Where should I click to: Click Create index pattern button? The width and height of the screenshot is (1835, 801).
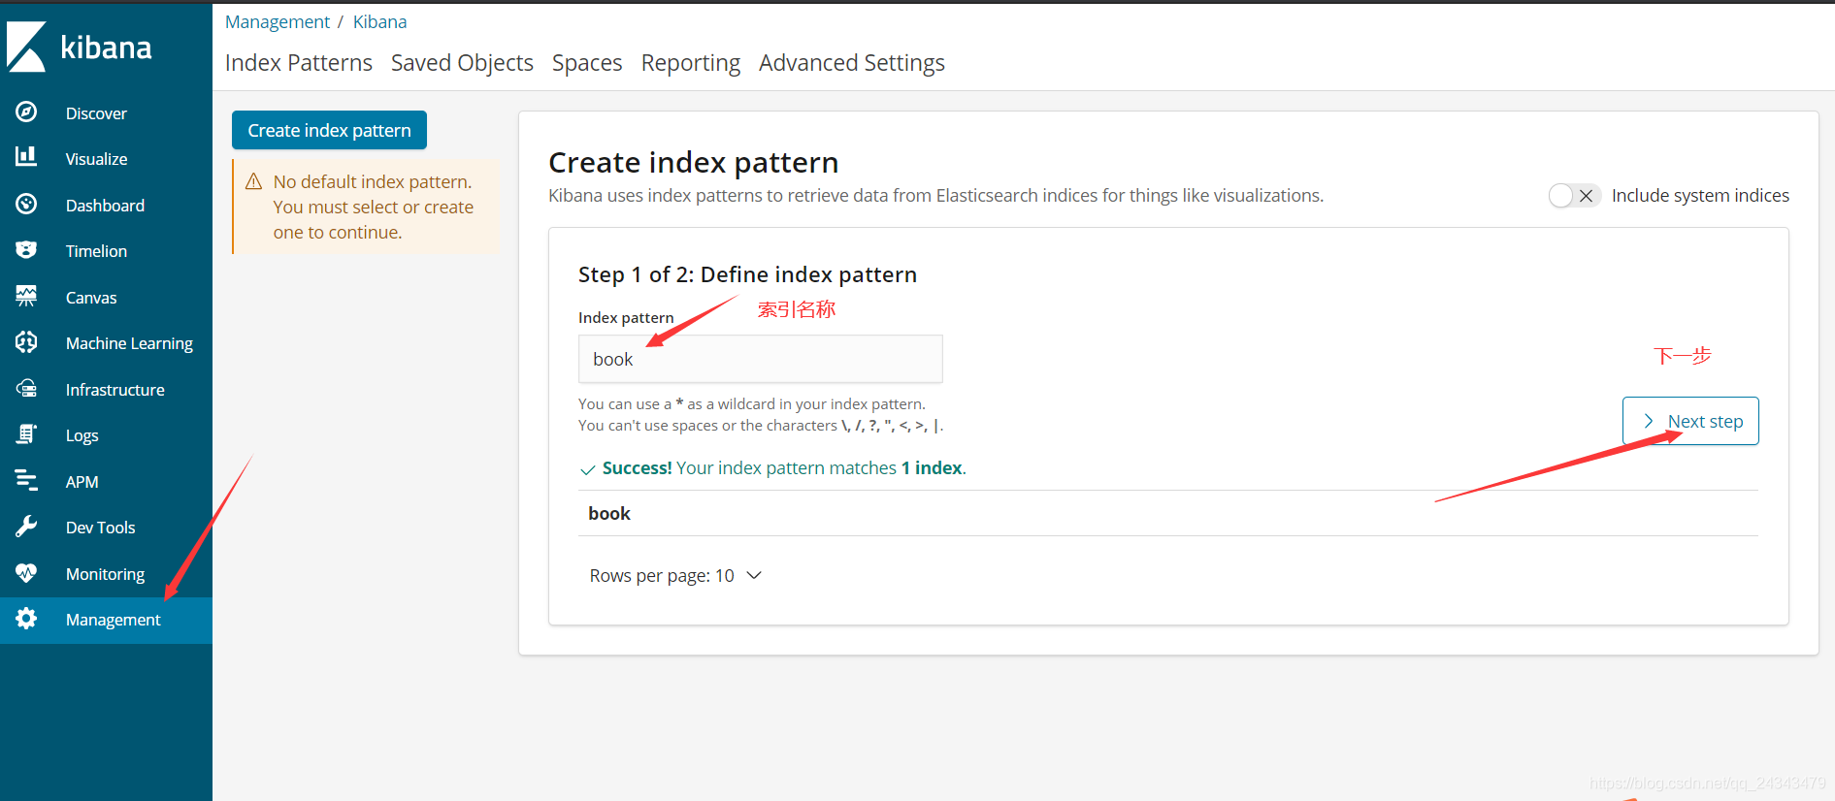[x=329, y=130]
